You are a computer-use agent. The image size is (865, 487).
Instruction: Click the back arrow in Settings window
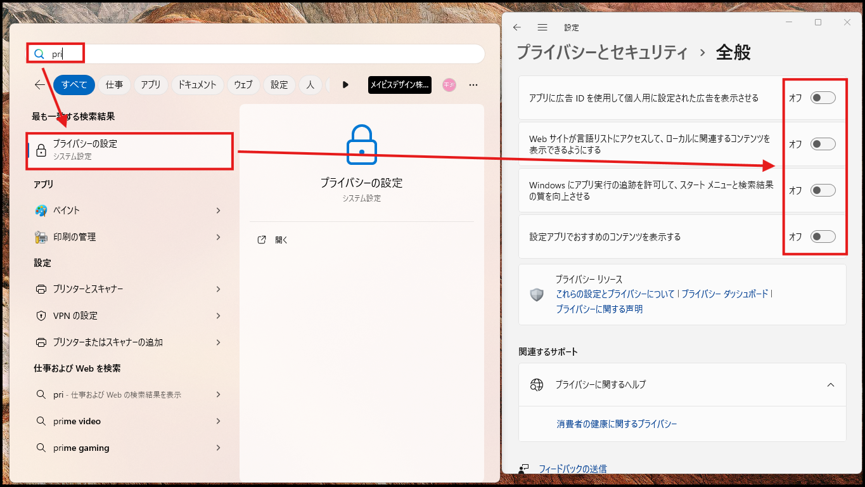point(517,27)
